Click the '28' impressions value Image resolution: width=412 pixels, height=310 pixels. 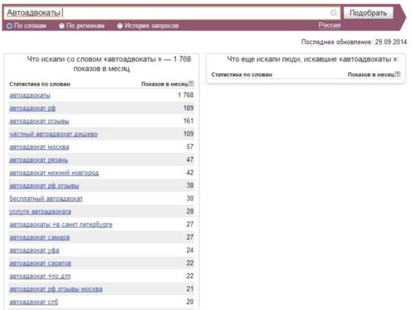[190, 211]
